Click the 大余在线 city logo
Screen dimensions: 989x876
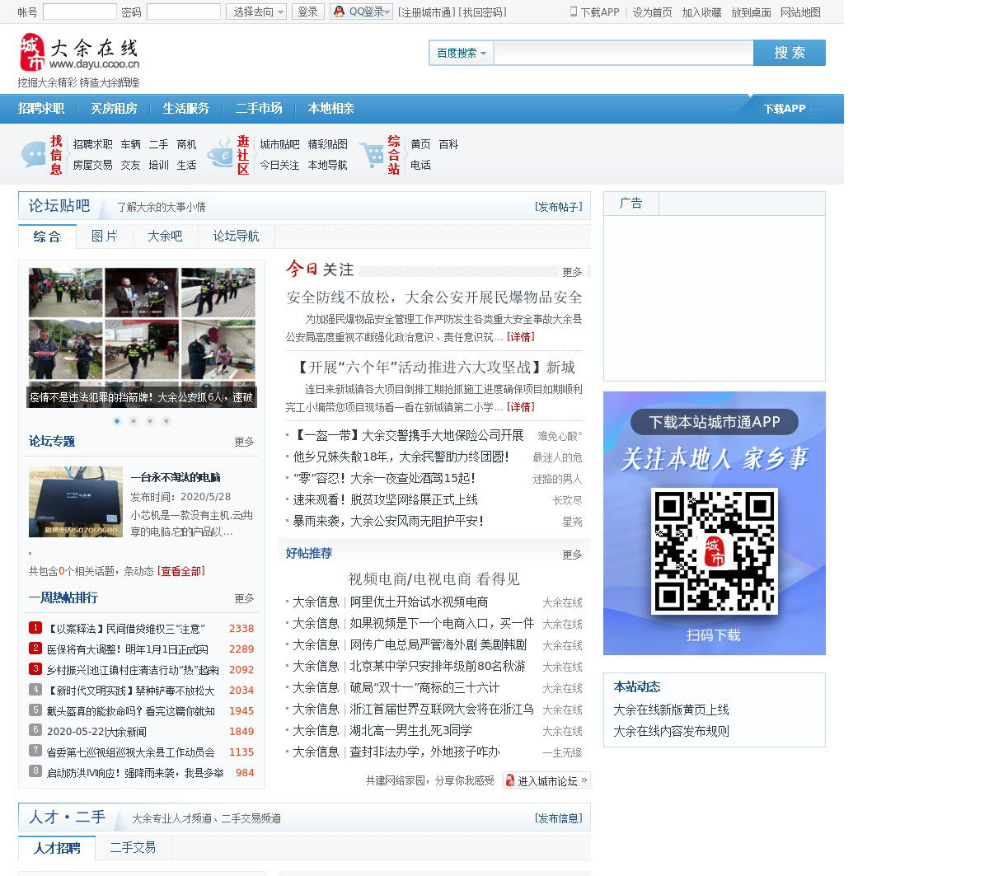(78, 54)
